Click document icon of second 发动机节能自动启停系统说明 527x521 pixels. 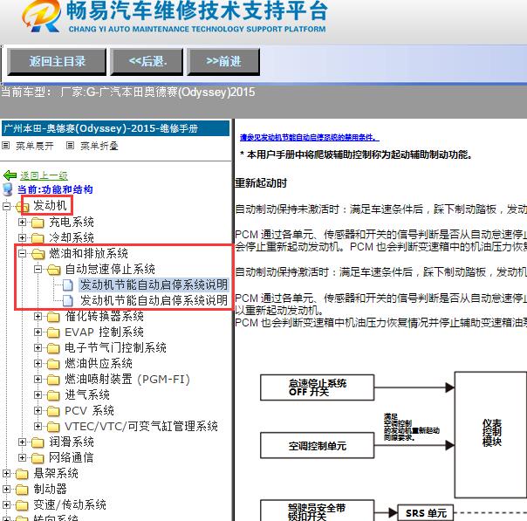[x=68, y=301]
